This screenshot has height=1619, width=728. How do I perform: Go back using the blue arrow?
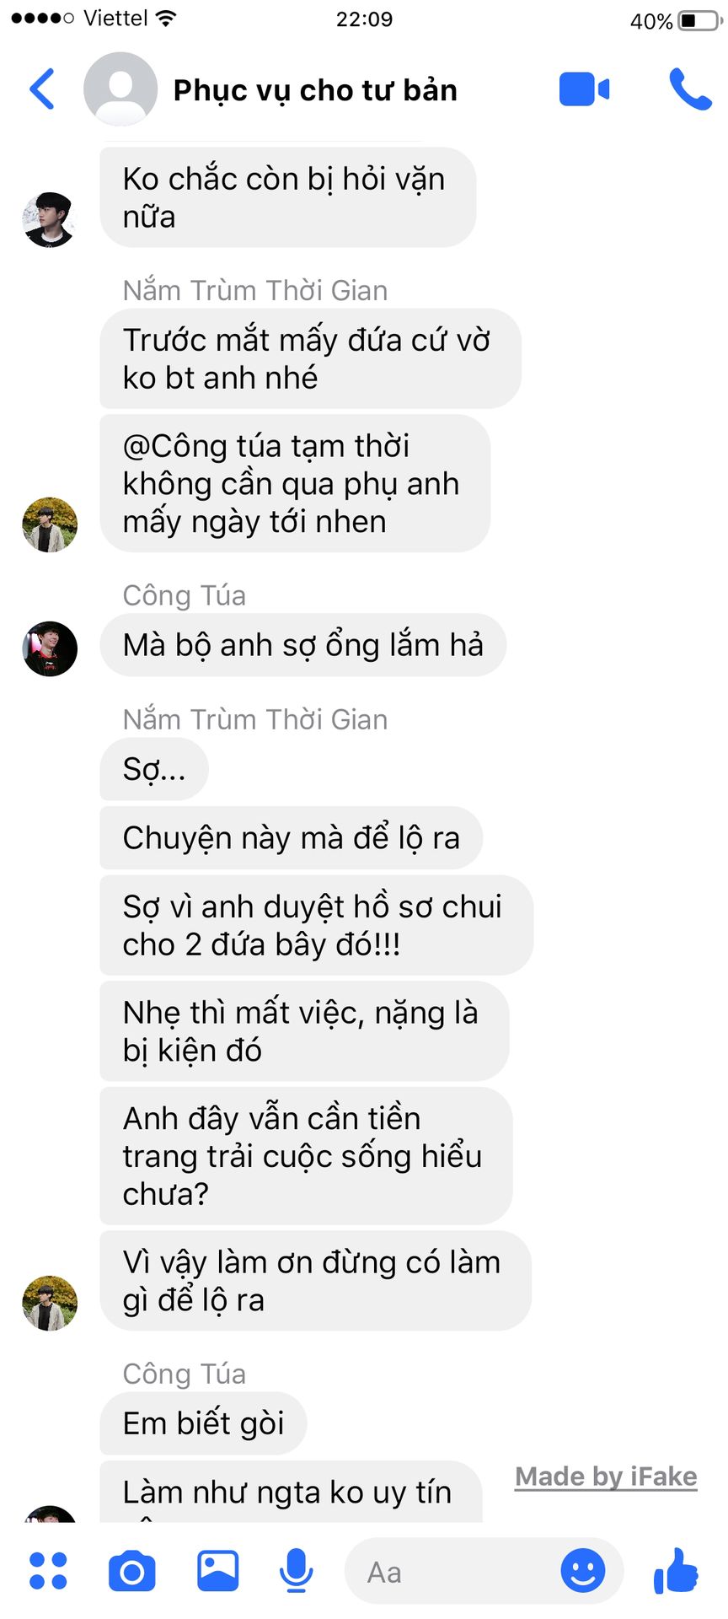pos(42,89)
